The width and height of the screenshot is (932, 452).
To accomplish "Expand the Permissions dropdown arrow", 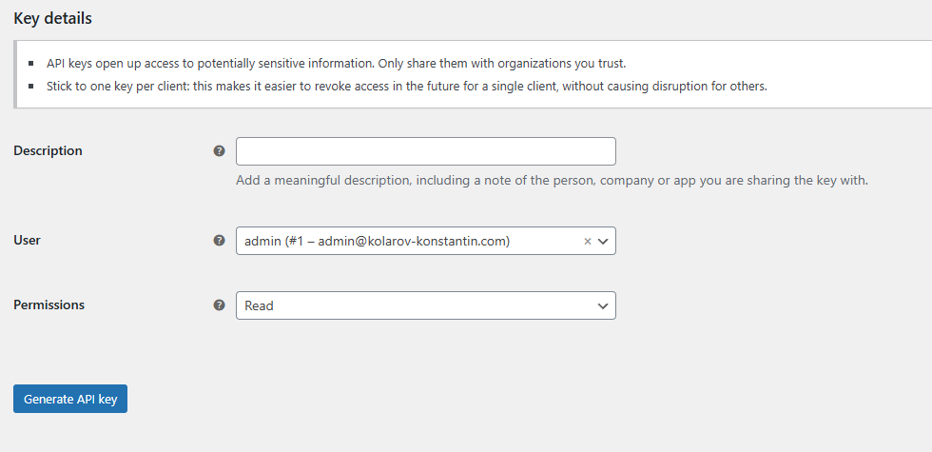I will (x=603, y=305).
